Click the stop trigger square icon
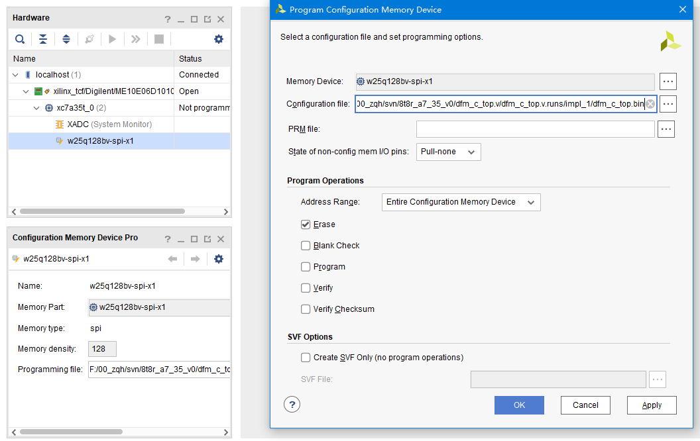 pos(159,39)
